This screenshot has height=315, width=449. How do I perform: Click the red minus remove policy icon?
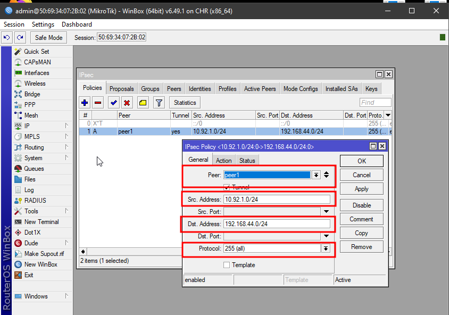(98, 103)
